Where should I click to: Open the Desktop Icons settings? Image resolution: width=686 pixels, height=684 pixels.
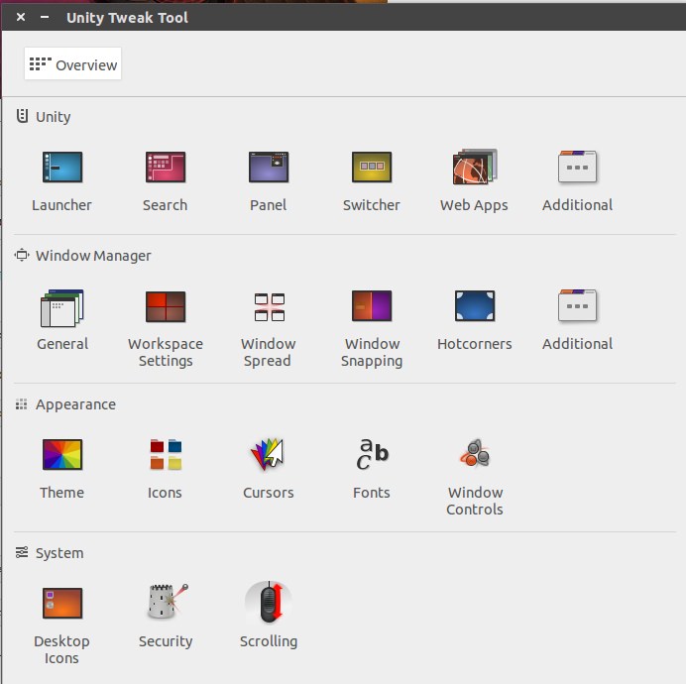click(x=62, y=604)
